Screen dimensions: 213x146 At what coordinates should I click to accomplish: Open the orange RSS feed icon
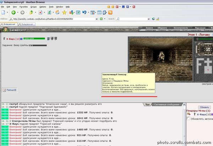(x=110, y=12)
